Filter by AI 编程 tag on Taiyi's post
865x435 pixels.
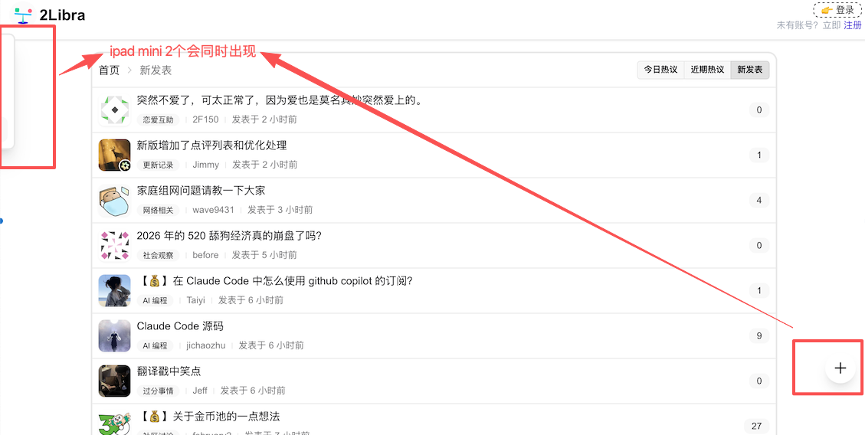click(x=155, y=301)
